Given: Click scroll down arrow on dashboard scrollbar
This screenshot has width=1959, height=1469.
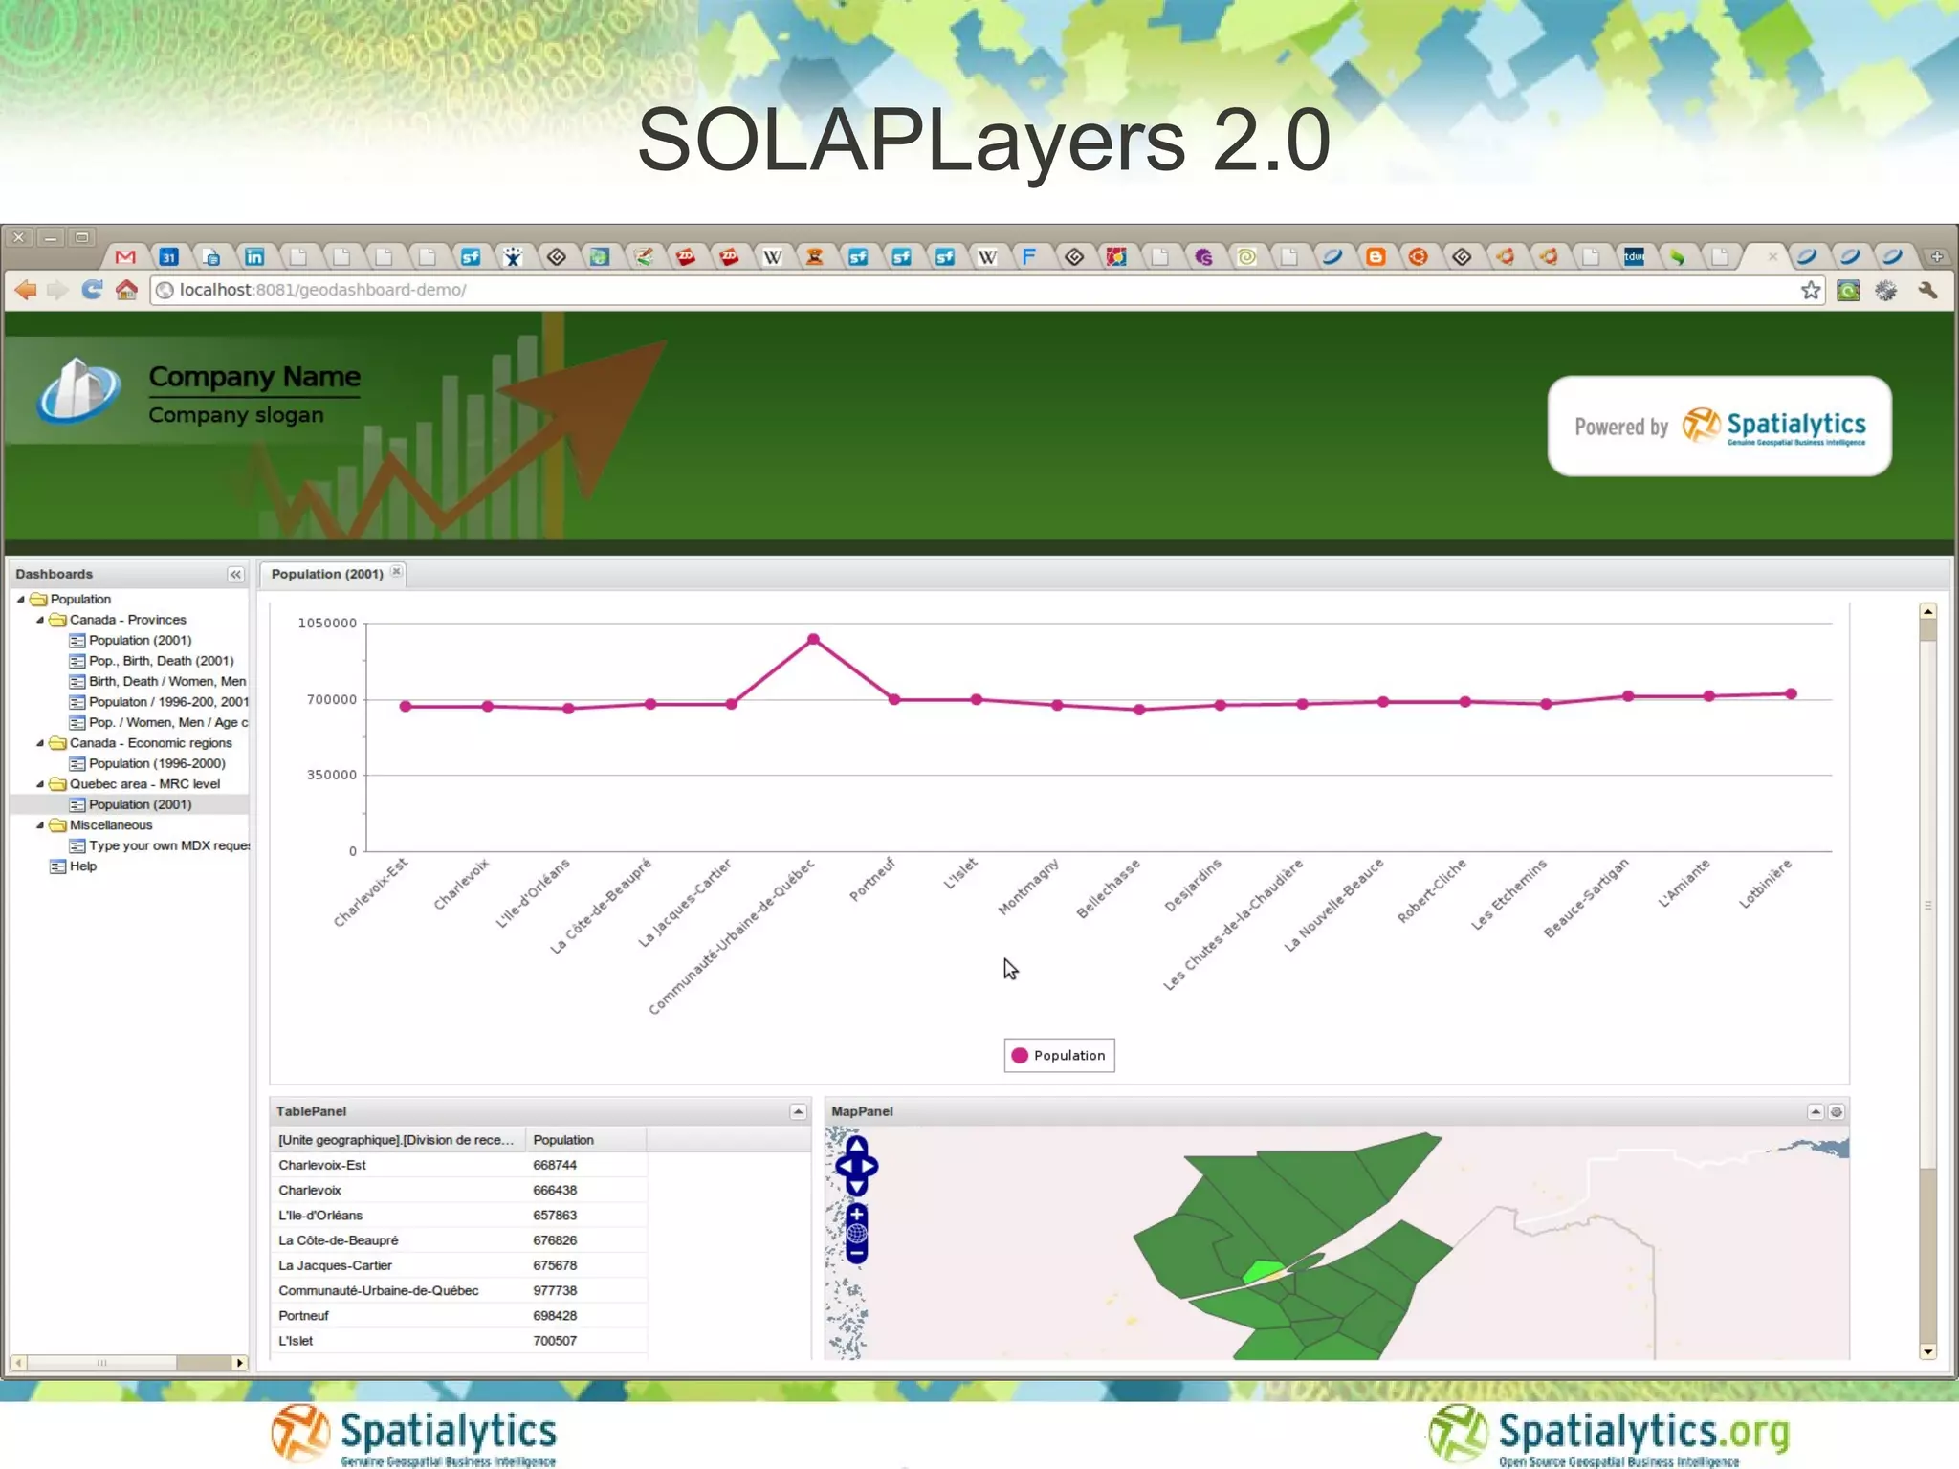Looking at the screenshot, I should [x=1928, y=1351].
